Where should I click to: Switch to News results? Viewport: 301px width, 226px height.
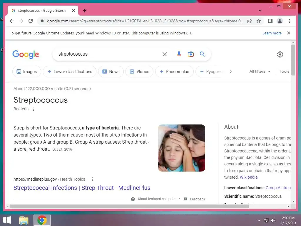coord(111,72)
